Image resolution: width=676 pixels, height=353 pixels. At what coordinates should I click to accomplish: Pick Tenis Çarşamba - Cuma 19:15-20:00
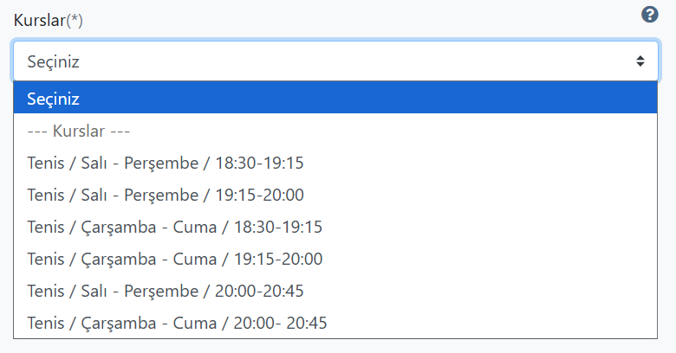tap(335, 260)
